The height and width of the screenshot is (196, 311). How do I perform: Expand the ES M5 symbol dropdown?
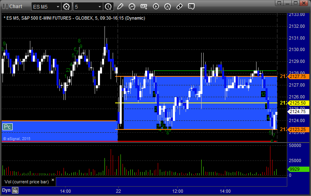pos(57,7)
